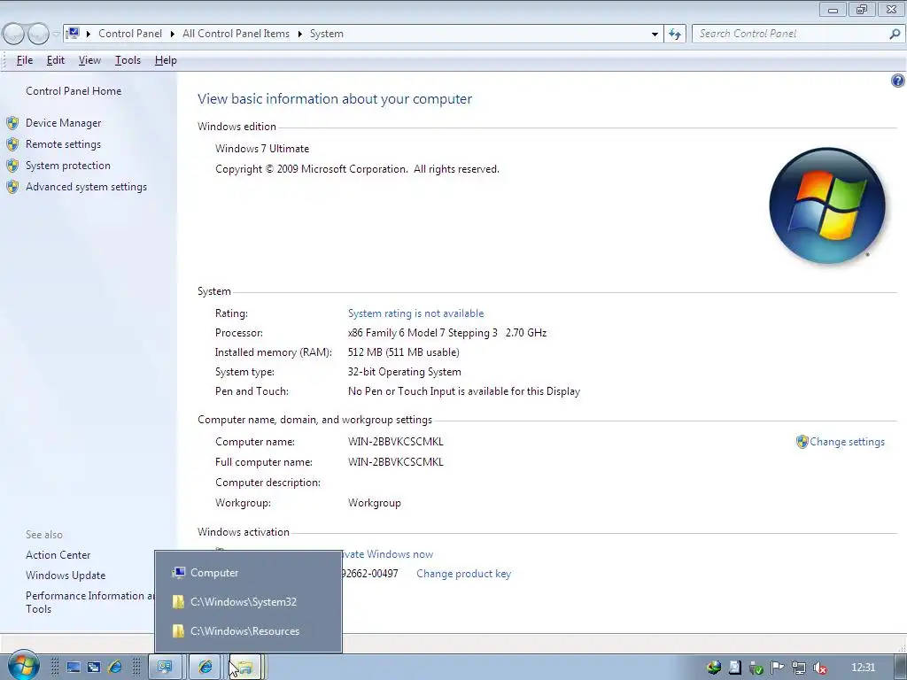Open System protection link
The image size is (907, 680).
[x=67, y=166]
